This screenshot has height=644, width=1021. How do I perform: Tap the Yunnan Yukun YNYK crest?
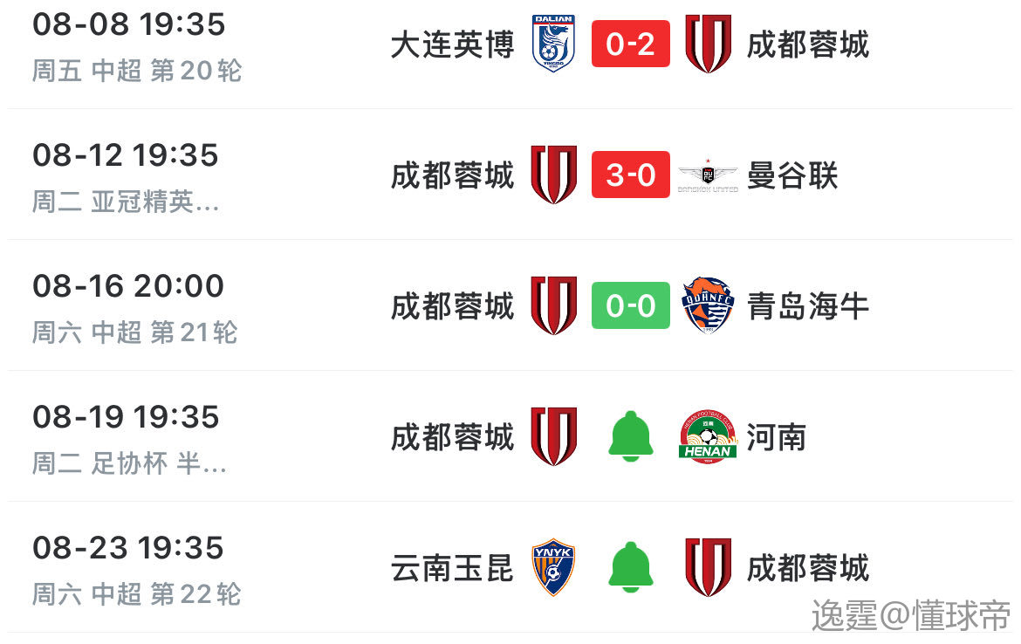[x=553, y=567]
